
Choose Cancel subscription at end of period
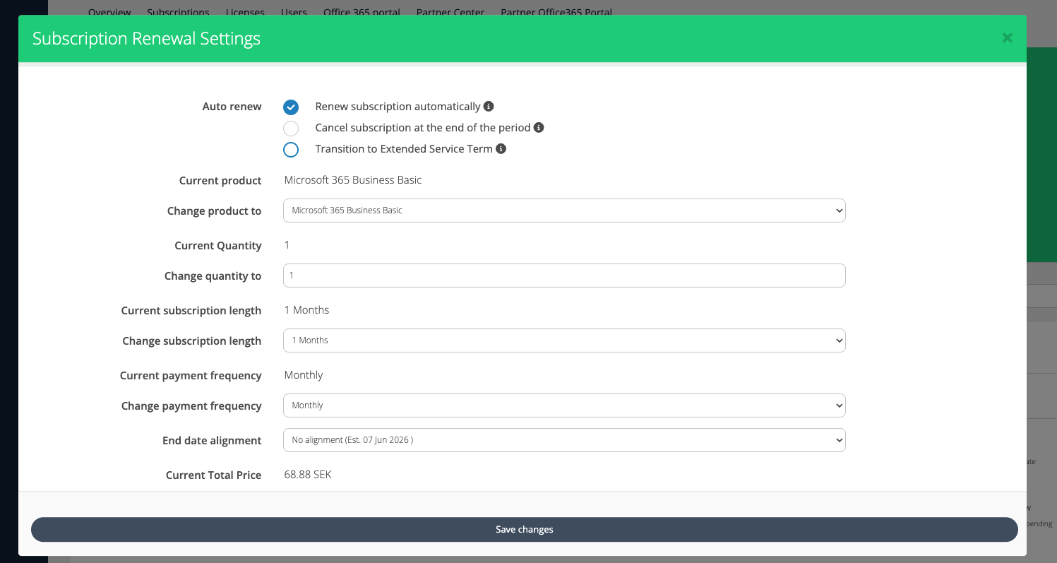[291, 129]
